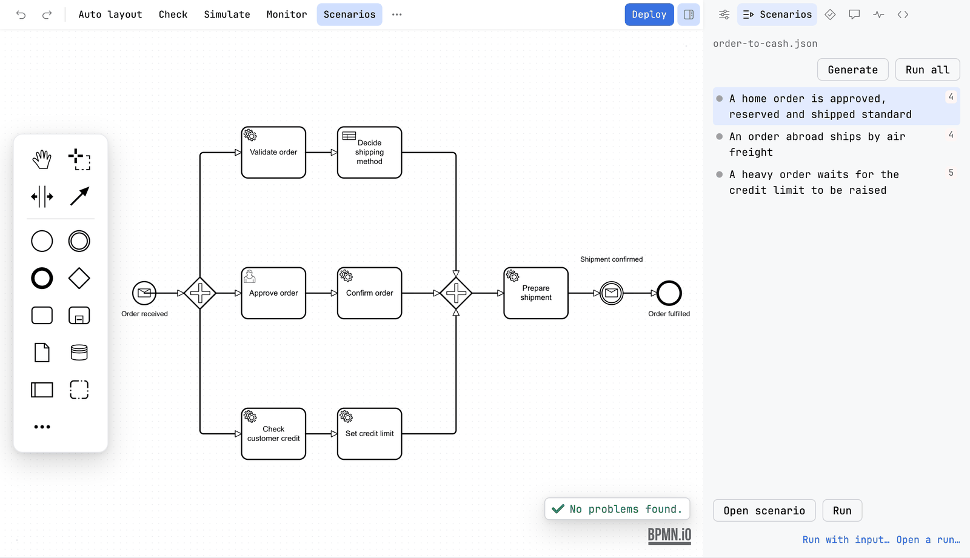The height and width of the screenshot is (558, 970).
Task: Select the parallel join gateway before shipment
Action: [456, 293]
